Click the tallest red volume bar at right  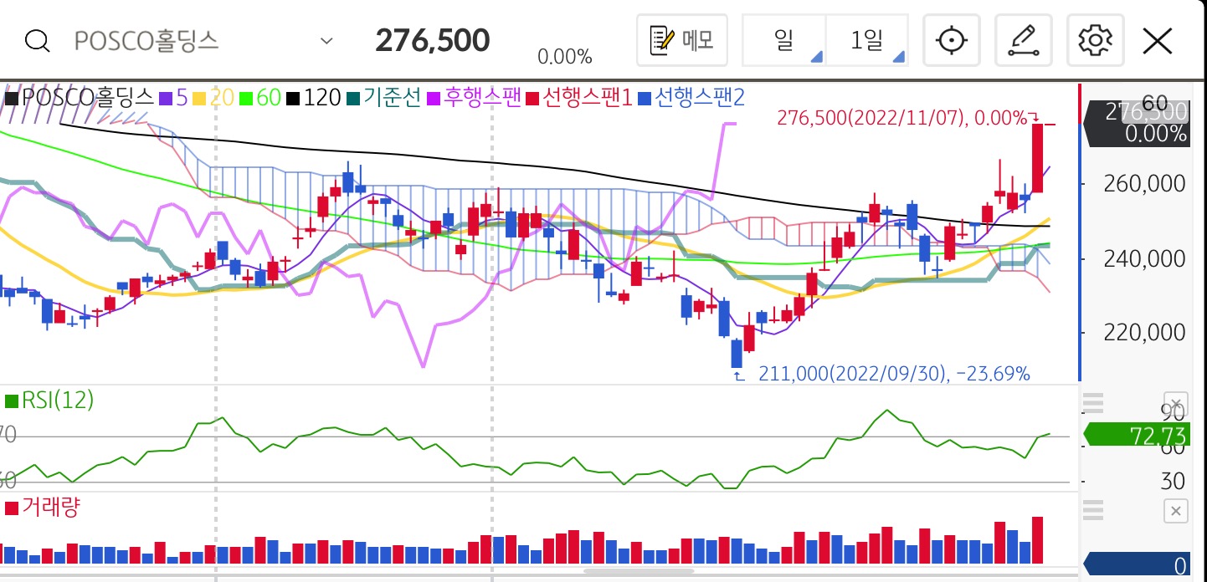click(1038, 540)
